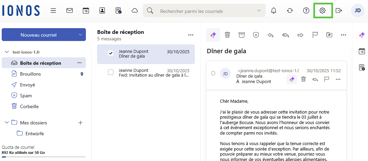Expand the search options dropdown arrow
Screen dimensions: 368x161
pyautogui.click(x=259, y=11)
